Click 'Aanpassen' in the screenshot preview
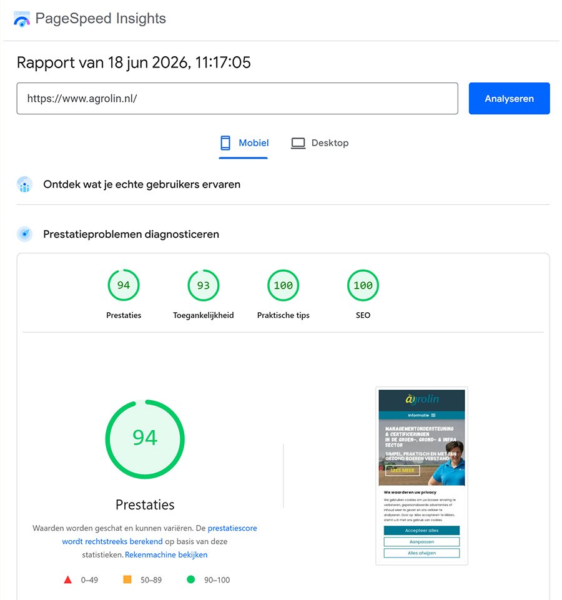The height and width of the screenshot is (600, 562). tap(422, 542)
